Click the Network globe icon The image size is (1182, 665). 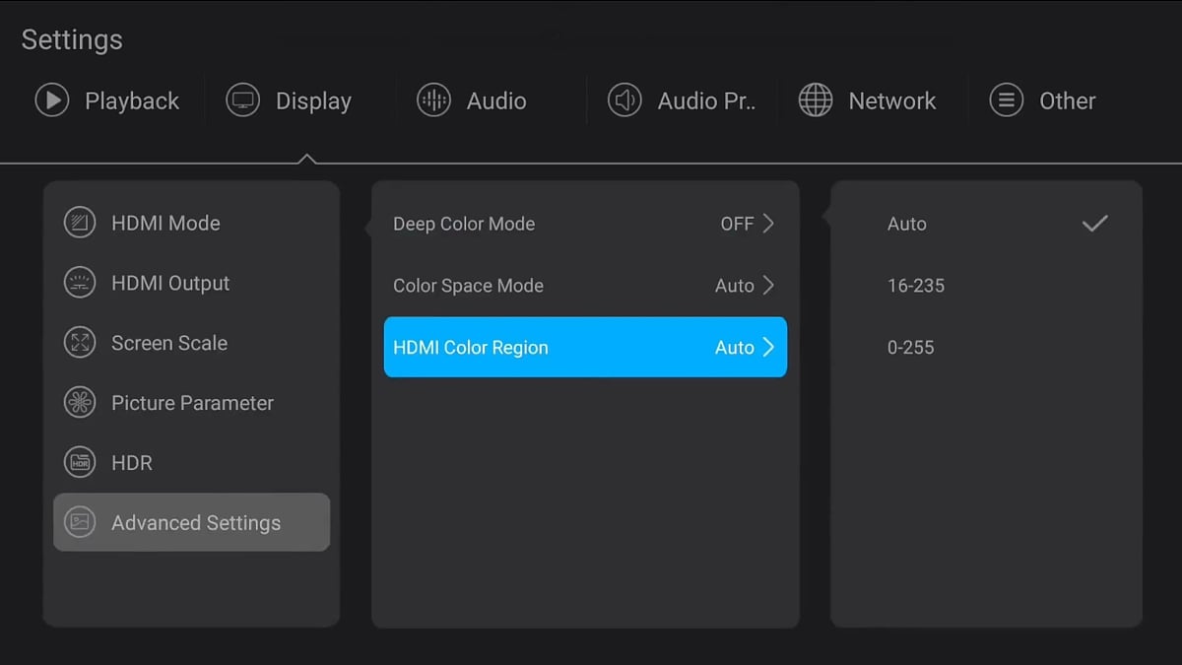(x=816, y=100)
